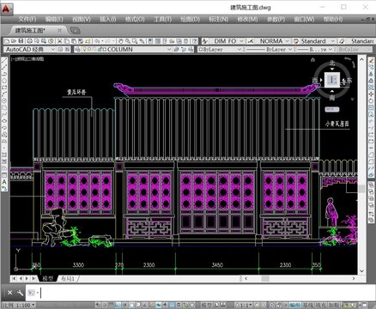
Task: Open the 格式(O) menu
Action: pyautogui.click(x=135, y=19)
